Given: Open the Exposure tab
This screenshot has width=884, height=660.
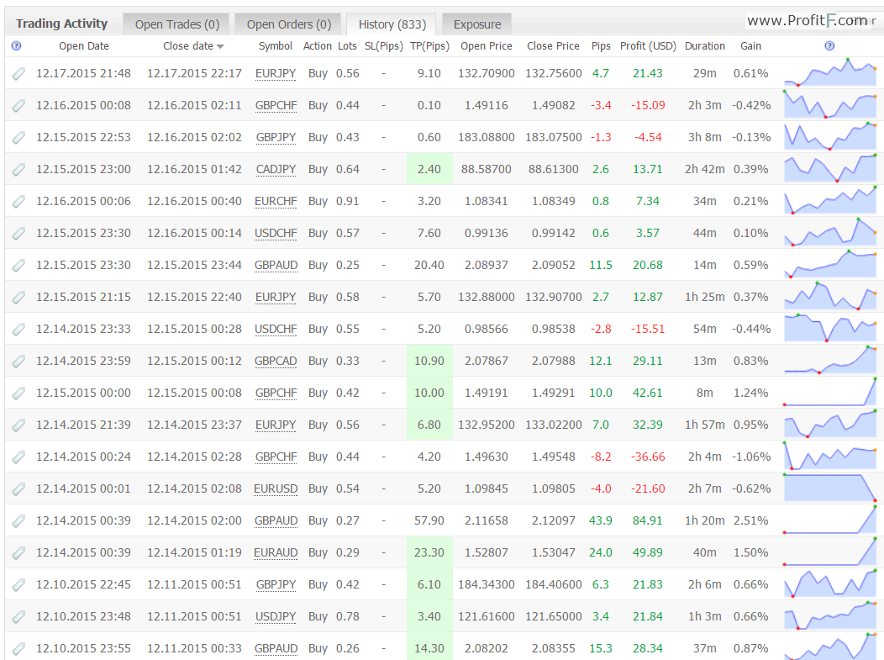Looking at the screenshot, I should click(477, 24).
